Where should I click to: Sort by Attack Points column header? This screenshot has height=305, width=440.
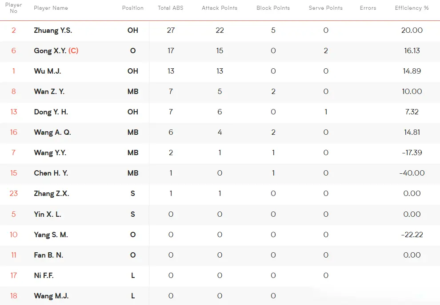coord(220,8)
